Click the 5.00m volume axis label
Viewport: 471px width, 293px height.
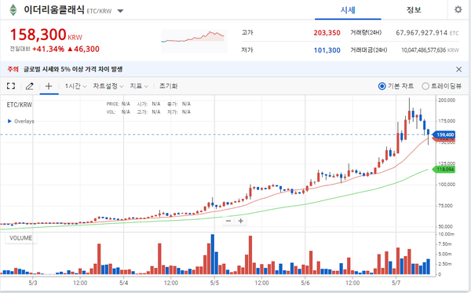click(445, 255)
